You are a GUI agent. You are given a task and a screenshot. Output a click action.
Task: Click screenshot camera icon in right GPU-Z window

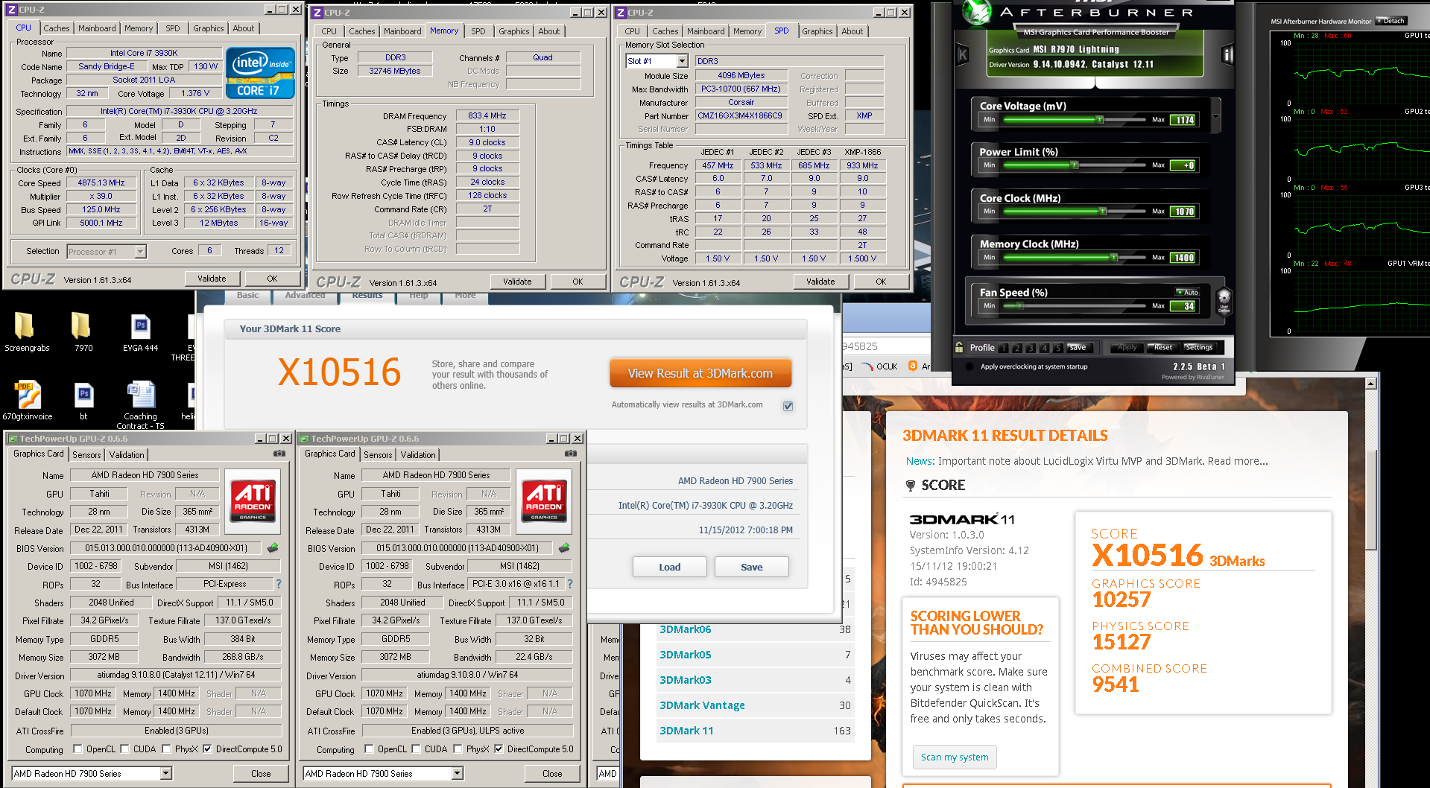click(x=571, y=454)
